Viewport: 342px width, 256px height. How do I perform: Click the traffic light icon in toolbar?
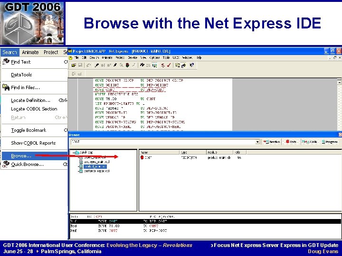[127, 65]
